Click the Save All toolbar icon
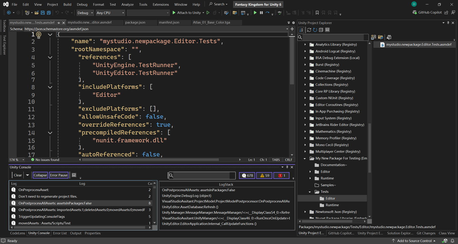 pyautogui.click(x=49, y=13)
